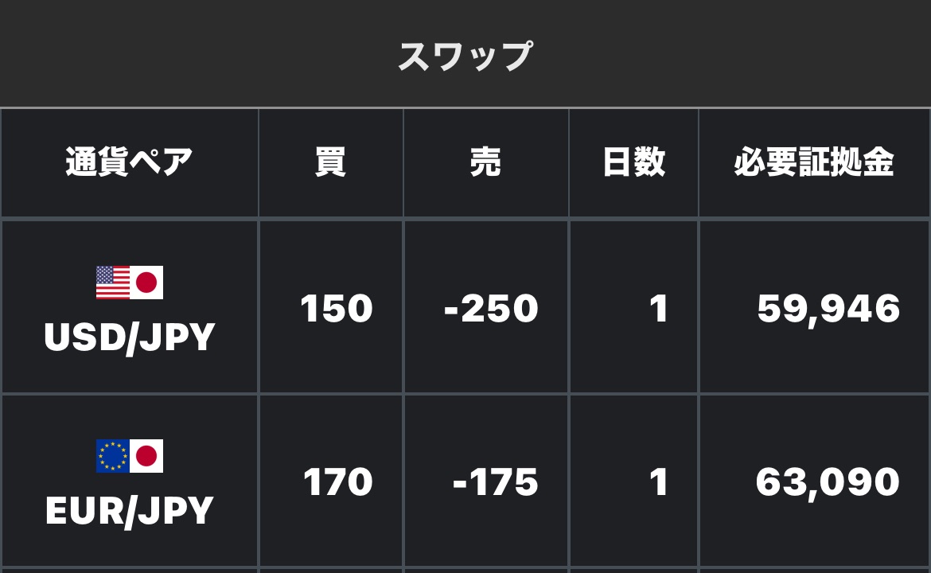Sort by the 売 column header
Viewport: 931px width, 573px height.
(x=485, y=162)
